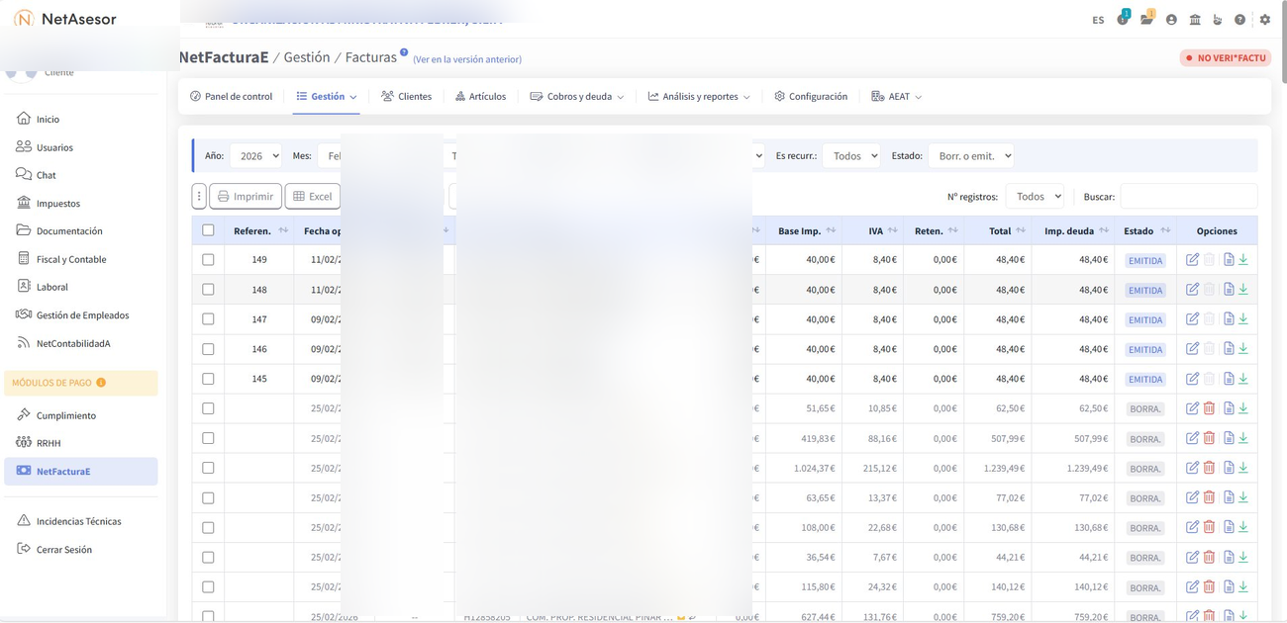Tick the checkbox for invoice 149
This screenshot has width=1287, height=623.
point(208,260)
